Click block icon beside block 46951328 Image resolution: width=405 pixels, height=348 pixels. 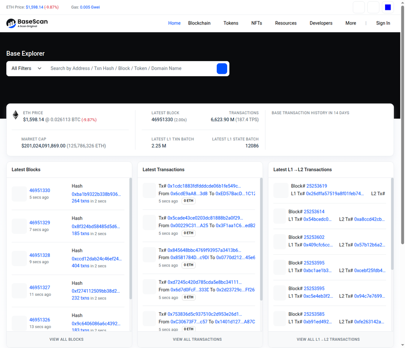coord(19,258)
